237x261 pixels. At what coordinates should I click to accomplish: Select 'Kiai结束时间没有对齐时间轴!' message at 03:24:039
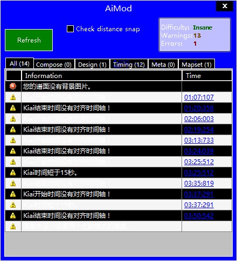(x=67, y=151)
